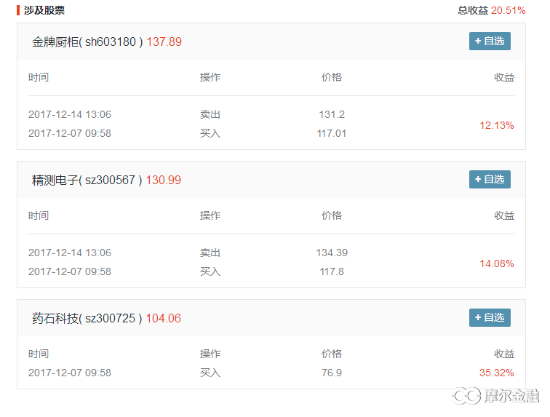
Task: Click the 总收益 20.51% total return
Action: [x=491, y=10]
